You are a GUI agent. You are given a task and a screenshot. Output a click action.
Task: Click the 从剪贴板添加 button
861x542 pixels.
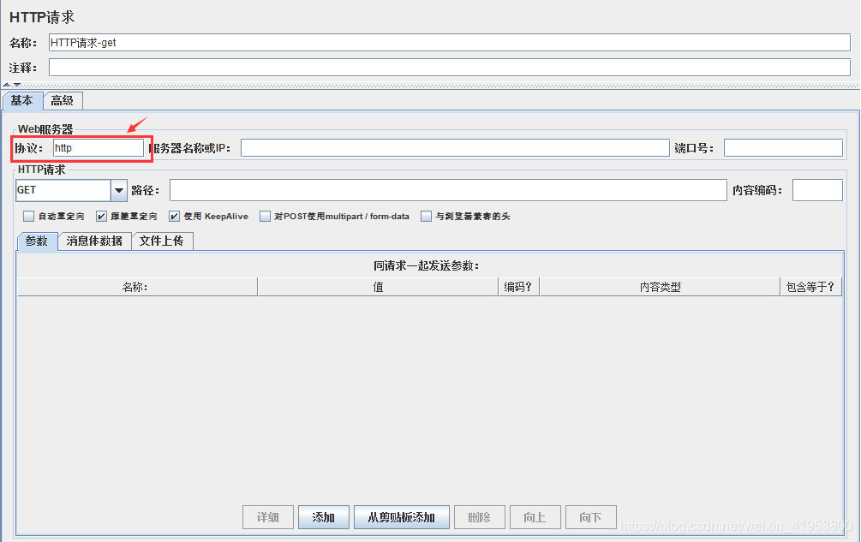(x=402, y=517)
